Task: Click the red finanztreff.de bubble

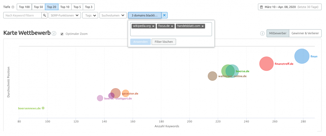Action: tap(267, 64)
